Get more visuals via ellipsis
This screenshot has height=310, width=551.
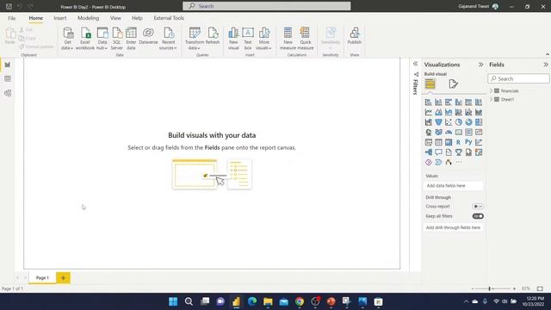point(459,163)
